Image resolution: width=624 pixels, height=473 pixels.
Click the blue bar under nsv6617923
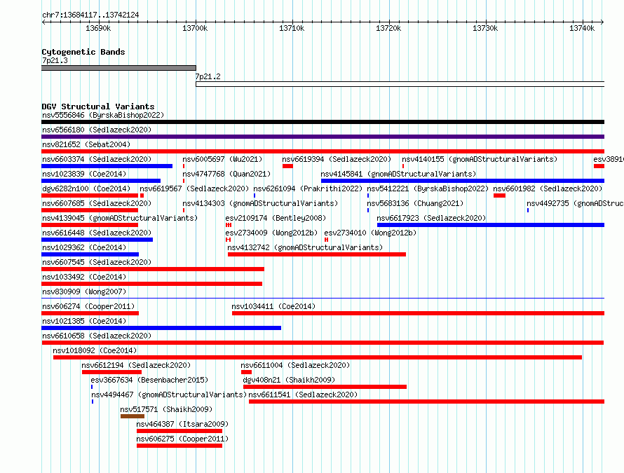click(491, 225)
